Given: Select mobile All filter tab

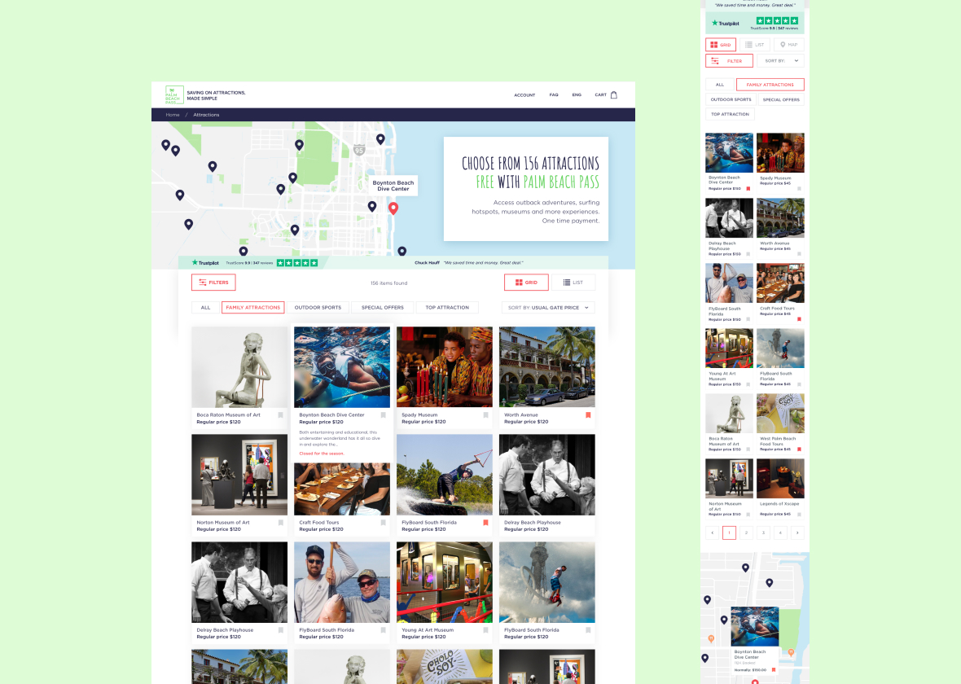Looking at the screenshot, I should tap(719, 85).
